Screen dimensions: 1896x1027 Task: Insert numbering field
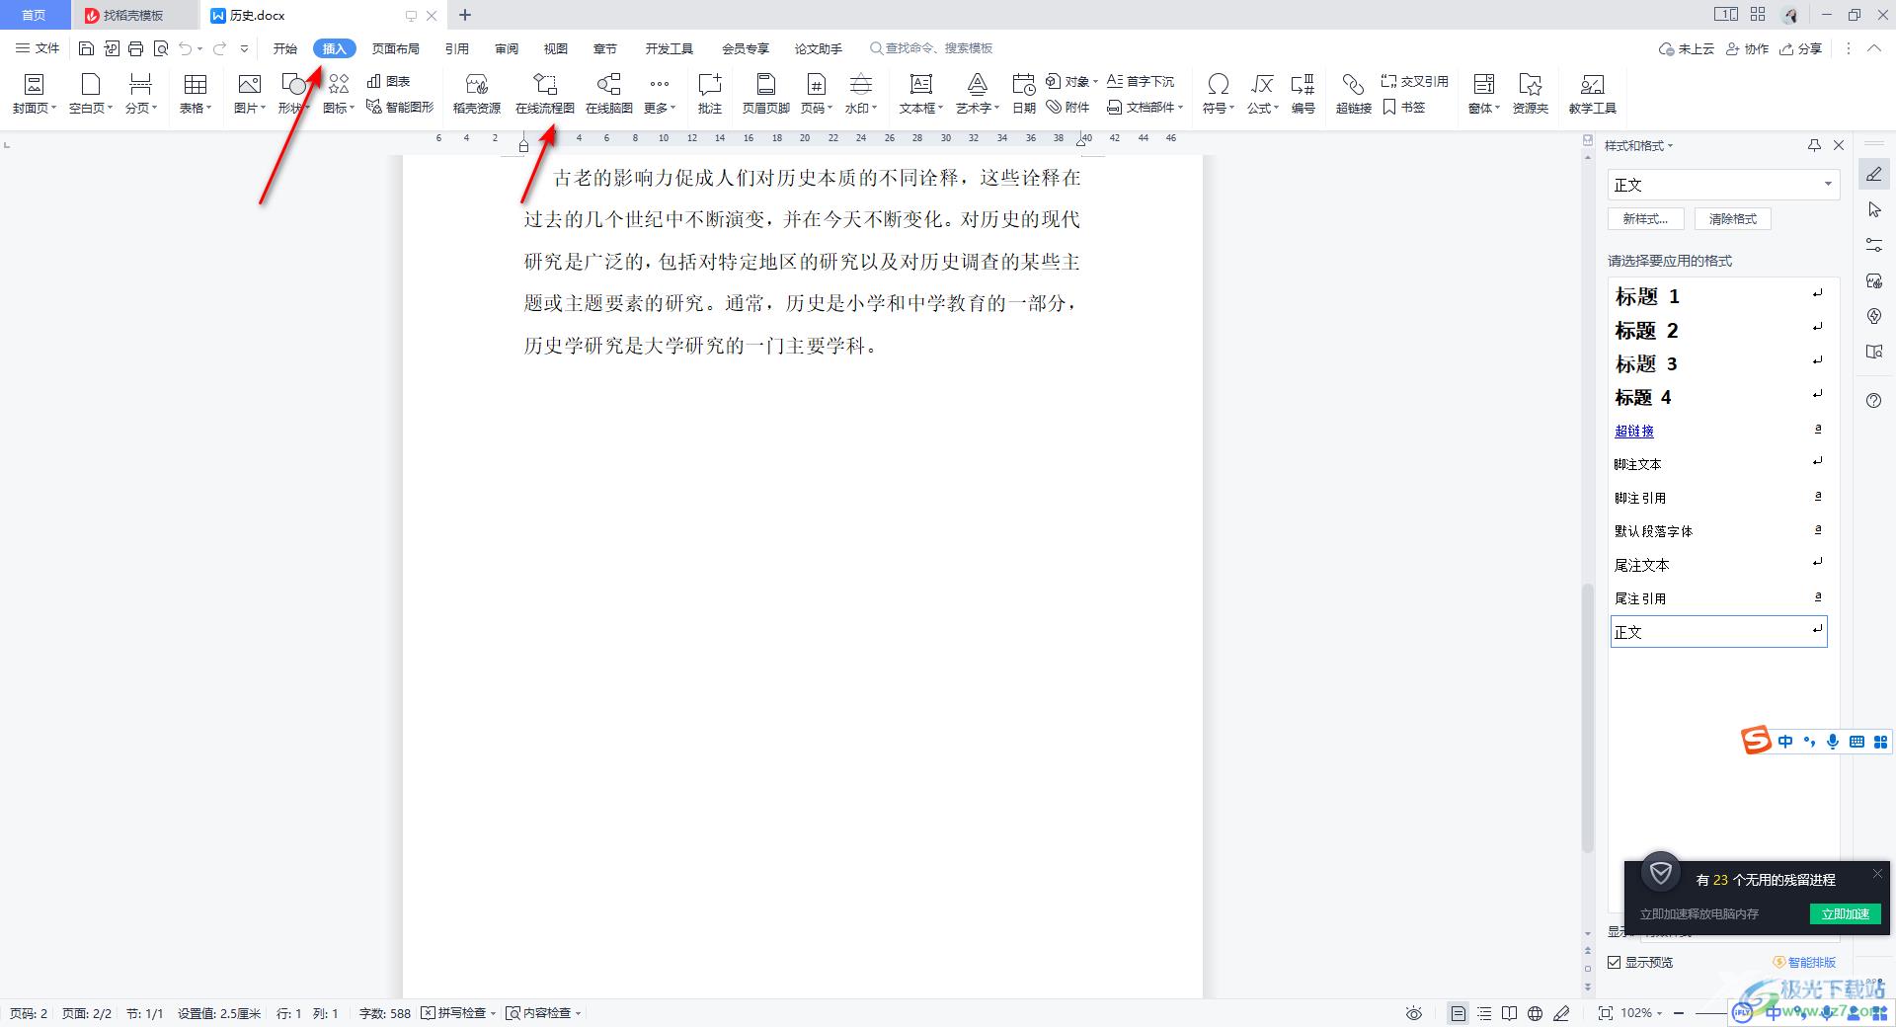tap(1303, 94)
